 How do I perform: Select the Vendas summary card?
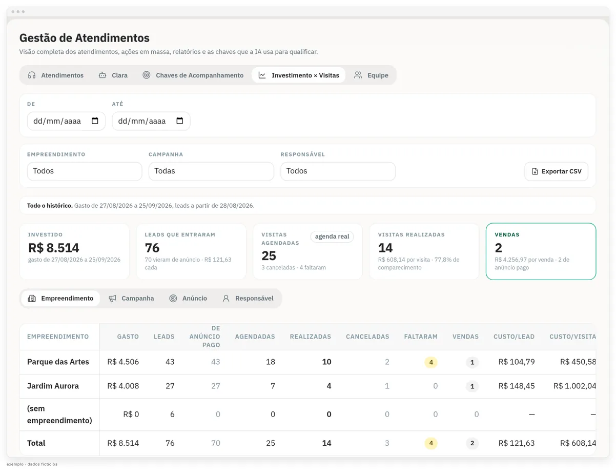click(541, 251)
